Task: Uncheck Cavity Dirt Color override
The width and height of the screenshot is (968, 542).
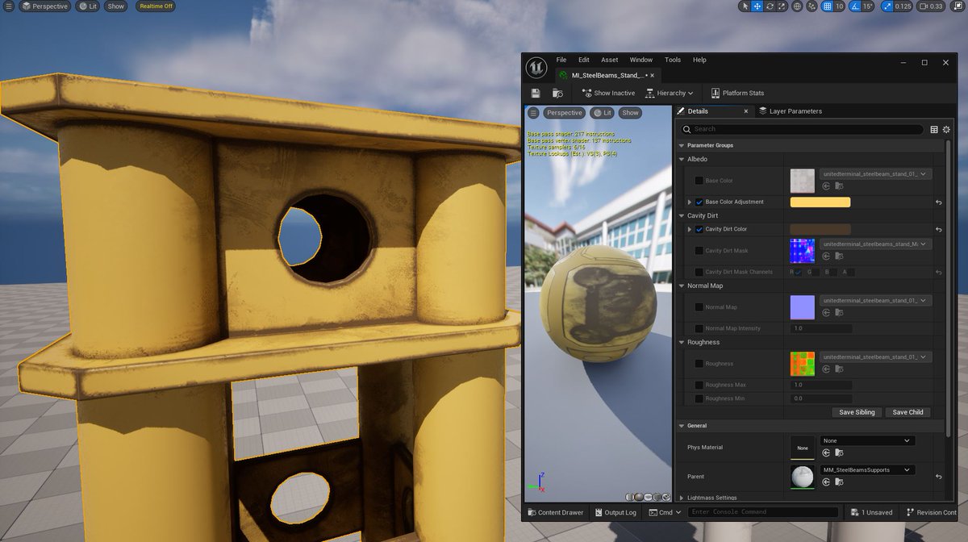Action: click(x=699, y=229)
